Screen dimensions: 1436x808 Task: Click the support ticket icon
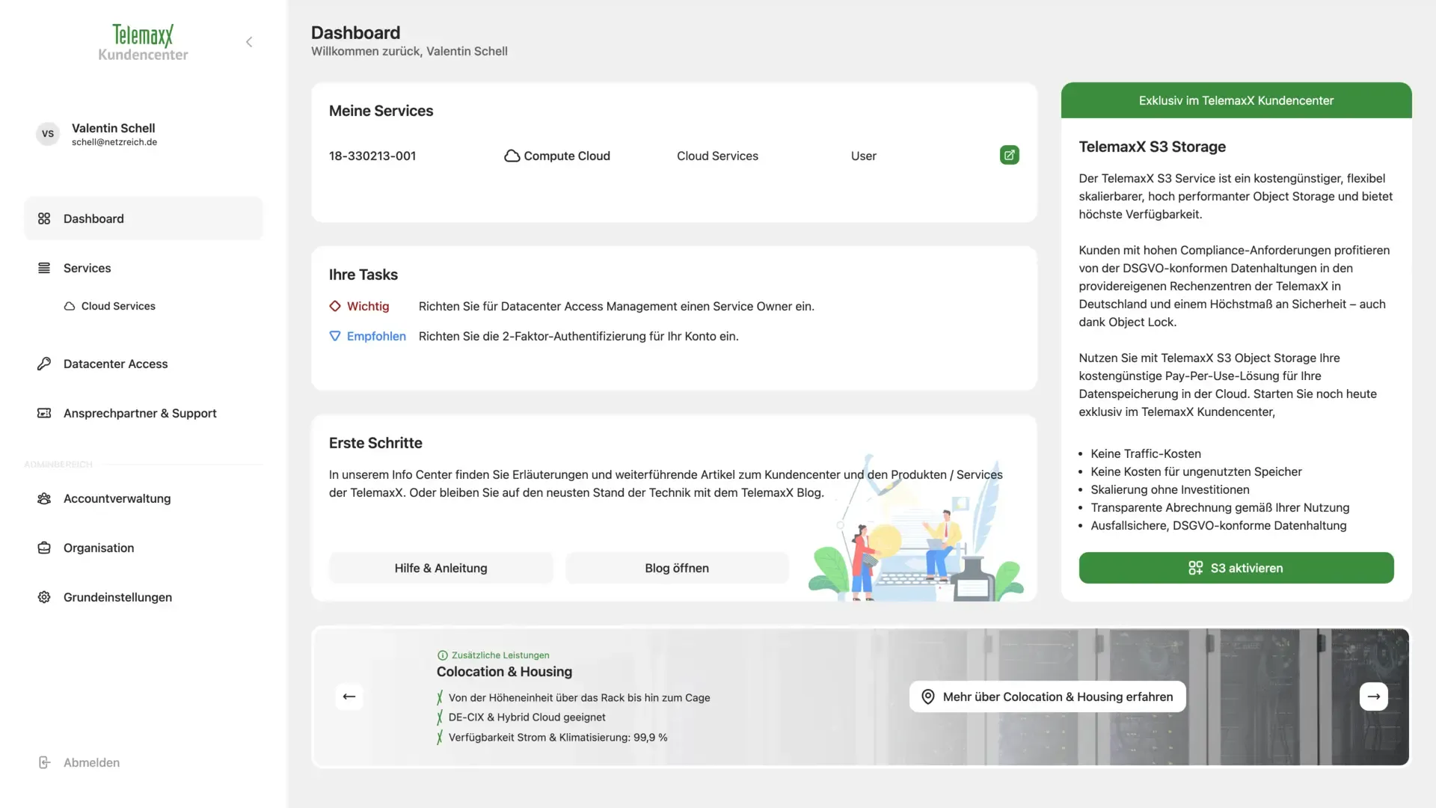(44, 413)
